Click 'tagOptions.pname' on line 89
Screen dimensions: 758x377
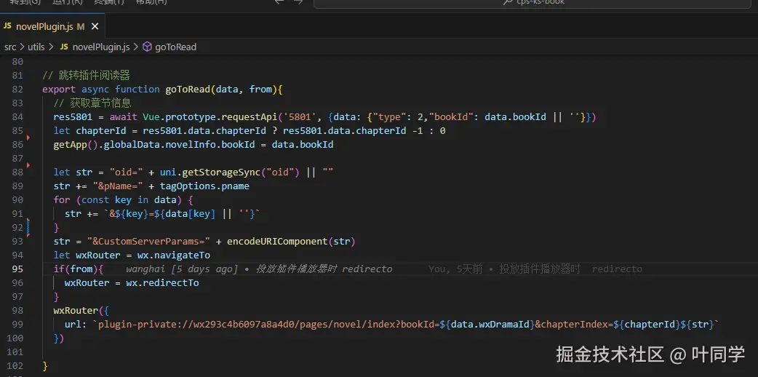click(204, 186)
